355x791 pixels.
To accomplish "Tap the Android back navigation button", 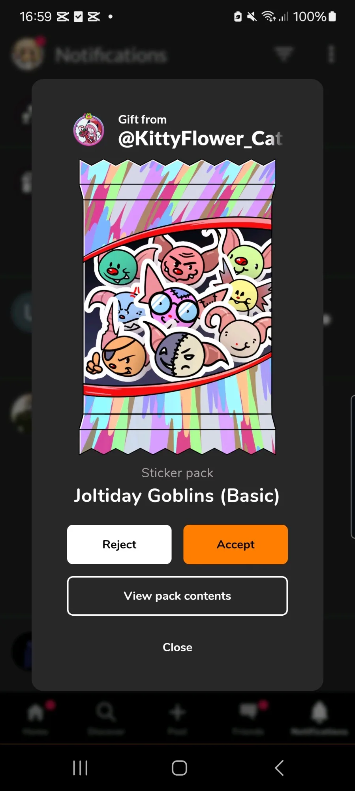I will (279, 768).
